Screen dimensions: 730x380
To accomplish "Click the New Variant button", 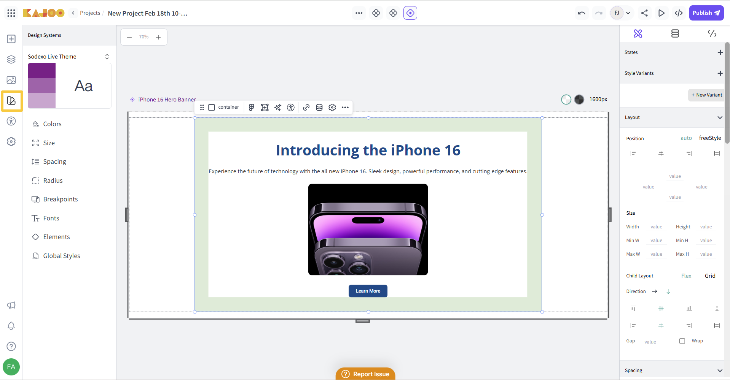I will [x=706, y=95].
